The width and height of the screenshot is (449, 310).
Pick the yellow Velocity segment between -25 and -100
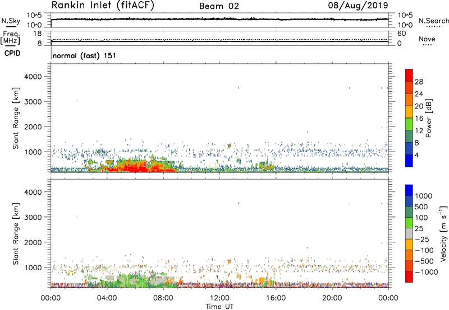[409, 245]
